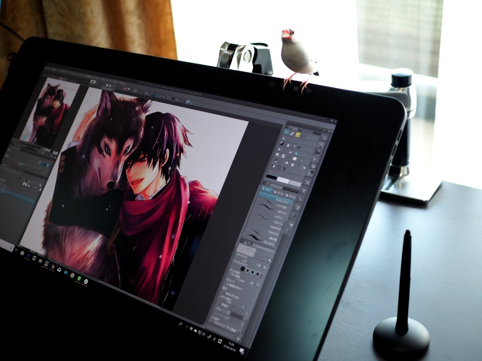
Task: Pick the white sub color bar
Action: 283,180
